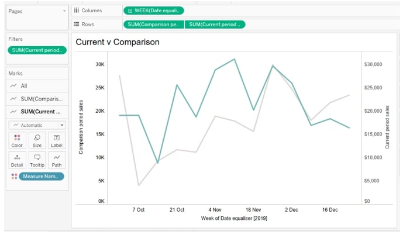The width and height of the screenshot is (403, 235).
Task: Click the color dots icon beside Measure Names
Action: [x=14, y=177]
